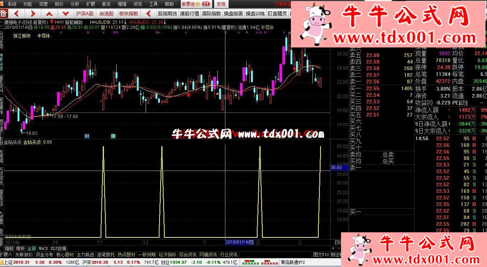This screenshot has width=487, height=267.
Task: Open the 核心题材 tab
Action: [x=65, y=255]
